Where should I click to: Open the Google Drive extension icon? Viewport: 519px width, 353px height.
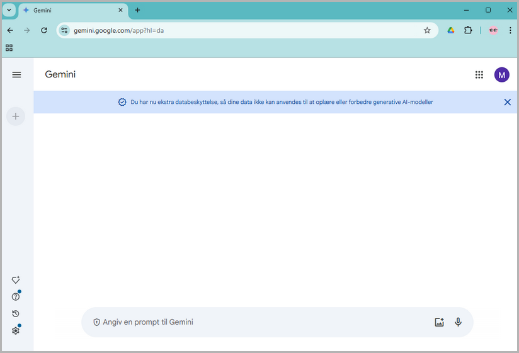click(x=451, y=30)
